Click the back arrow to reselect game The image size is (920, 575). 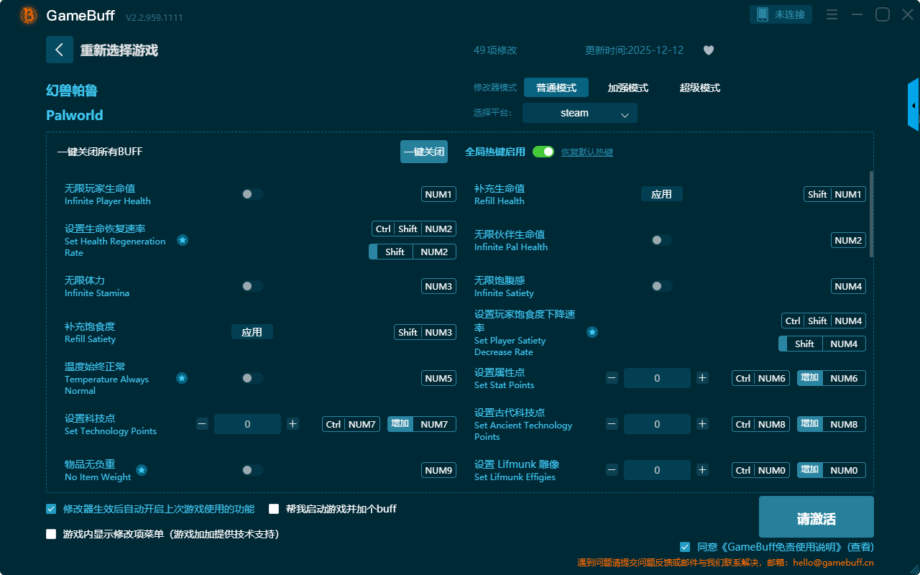[x=60, y=50]
